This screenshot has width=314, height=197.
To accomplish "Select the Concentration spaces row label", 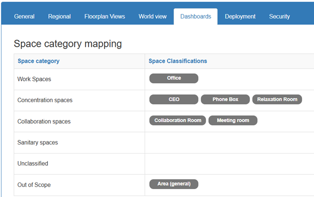I will (45, 100).
